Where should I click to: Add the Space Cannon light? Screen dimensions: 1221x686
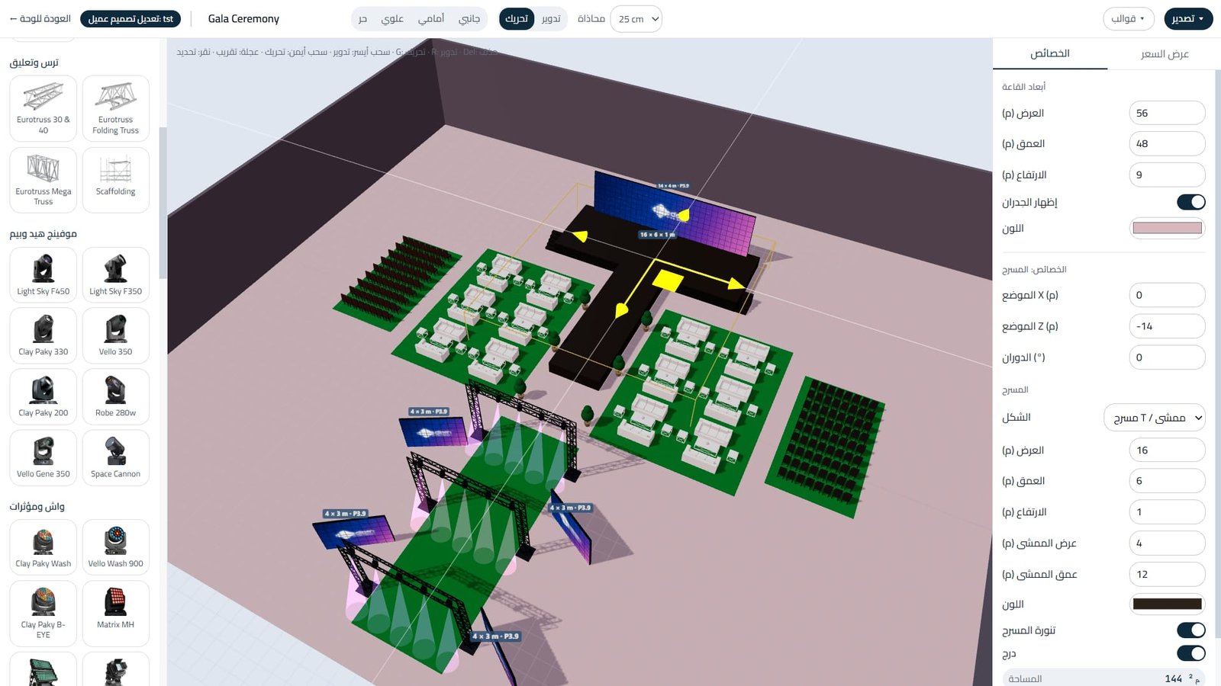[x=116, y=457]
